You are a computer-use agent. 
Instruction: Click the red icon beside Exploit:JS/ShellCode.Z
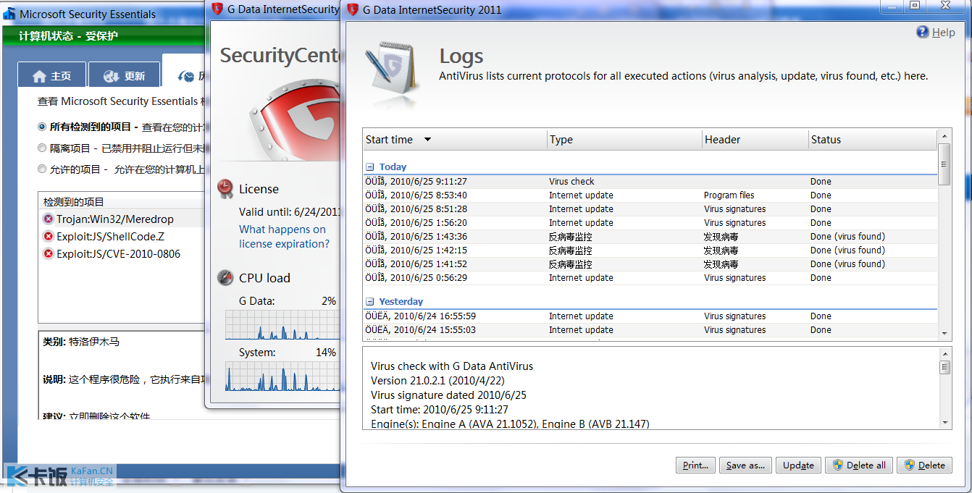(49, 236)
